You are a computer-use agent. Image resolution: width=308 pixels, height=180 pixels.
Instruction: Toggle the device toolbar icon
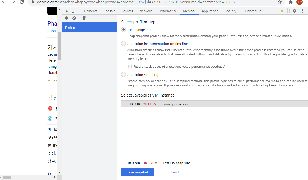[x=74, y=11]
